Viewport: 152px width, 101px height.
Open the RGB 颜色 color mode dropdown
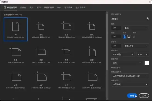[123, 55]
